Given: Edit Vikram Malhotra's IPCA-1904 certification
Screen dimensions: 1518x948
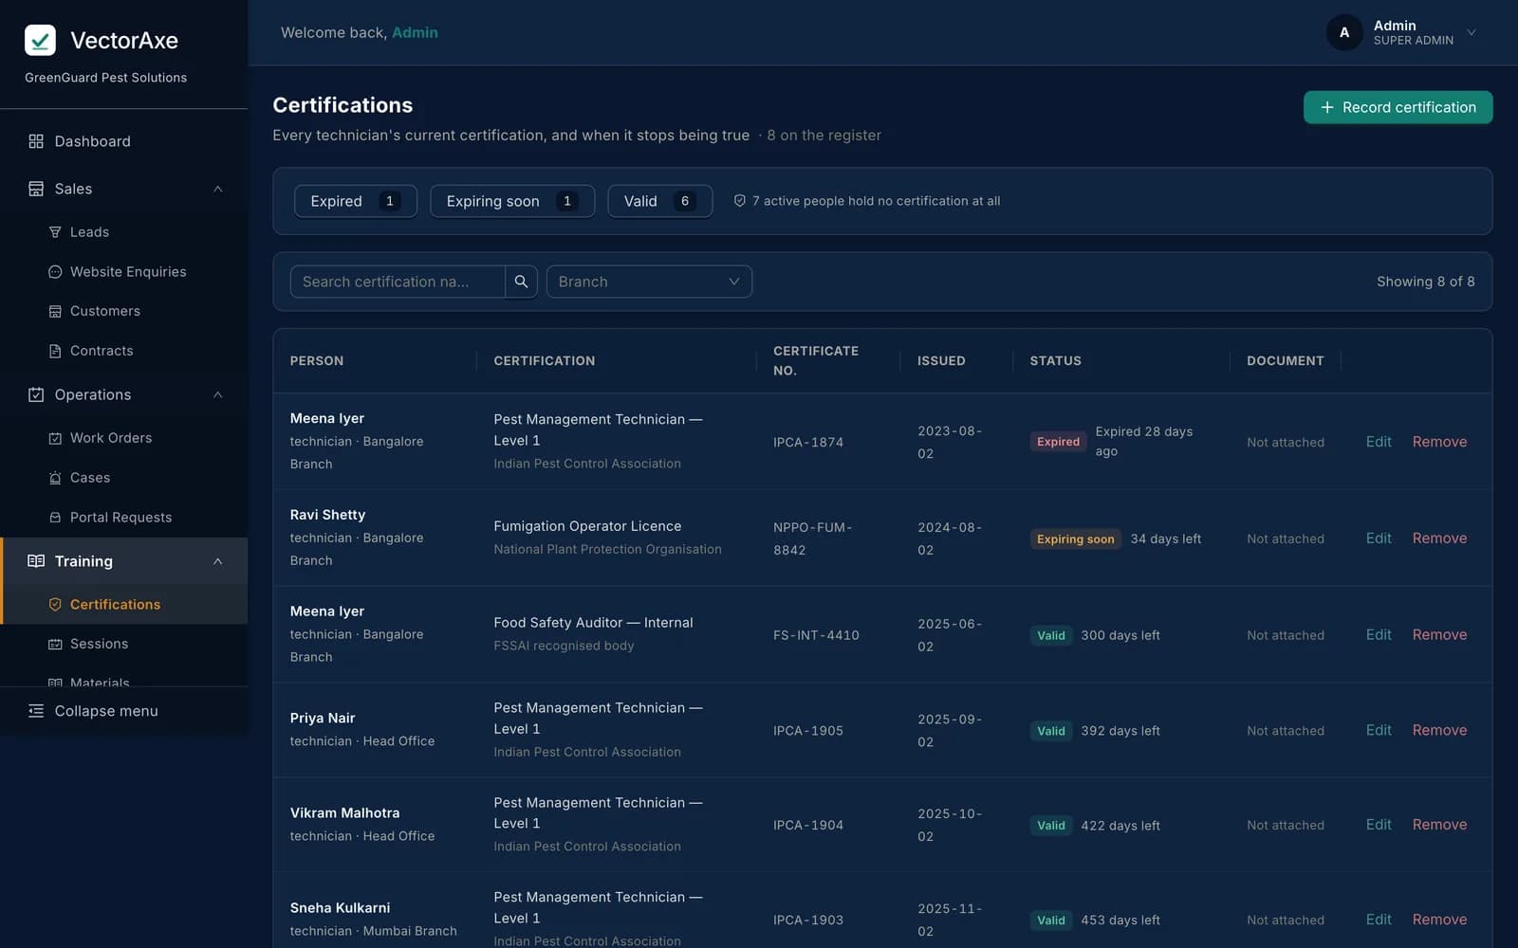Looking at the screenshot, I should pos(1379,825).
